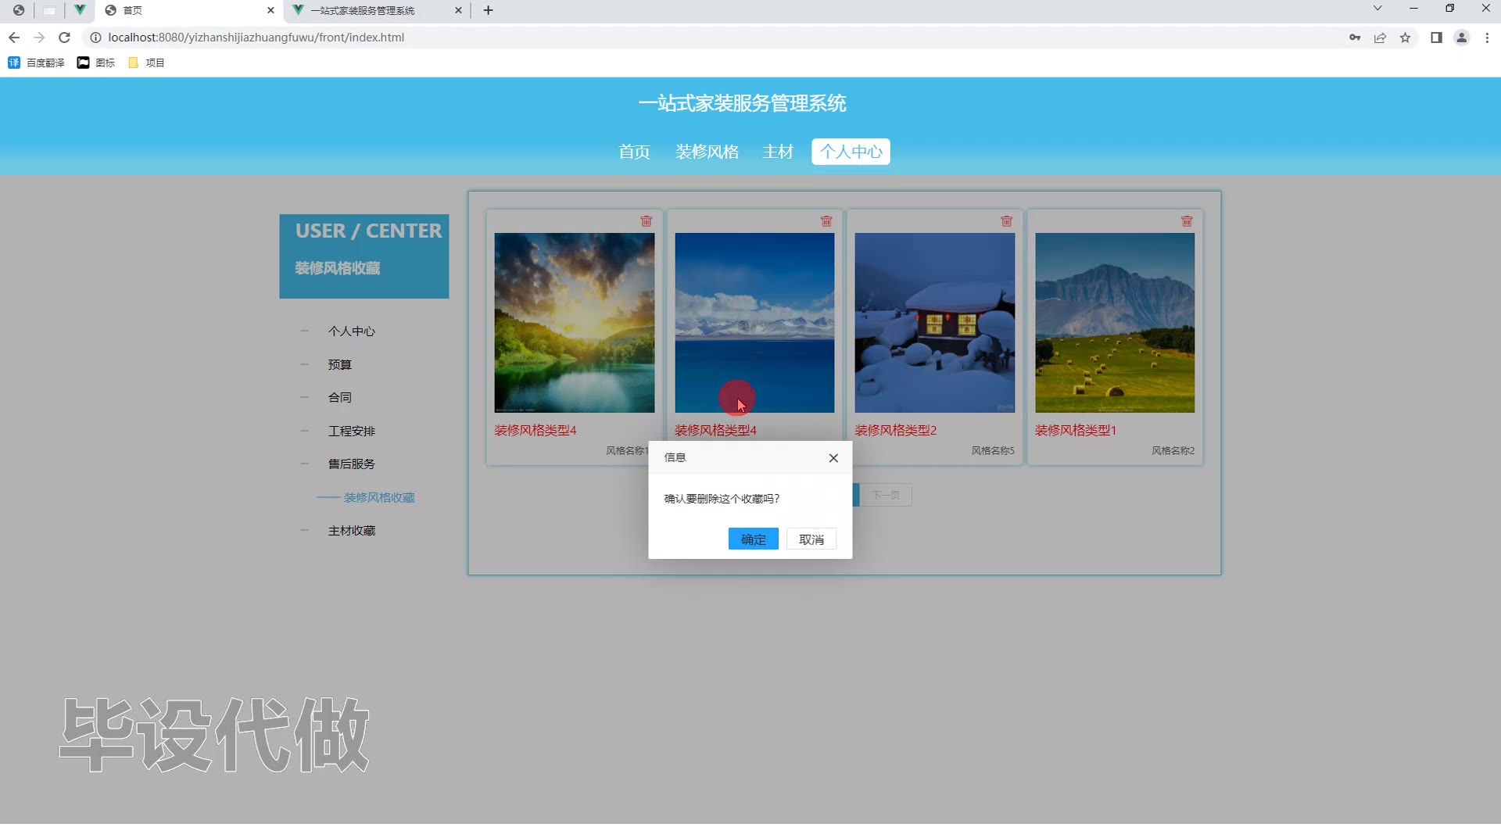Select 装修风格收藏 in the sidebar
This screenshot has height=838, width=1501.
pyautogui.click(x=379, y=498)
